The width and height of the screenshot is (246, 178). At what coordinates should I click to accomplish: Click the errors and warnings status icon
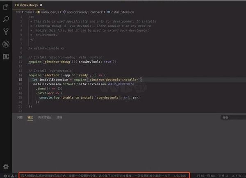[8, 176]
